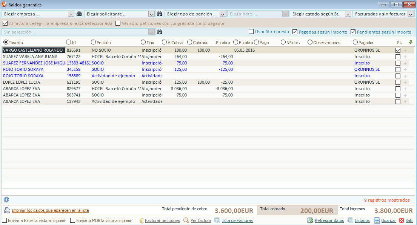Click the Refrescar datos refresh icon
Image resolution: width=417 pixels, height=225 pixels.
tap(310, 220)
